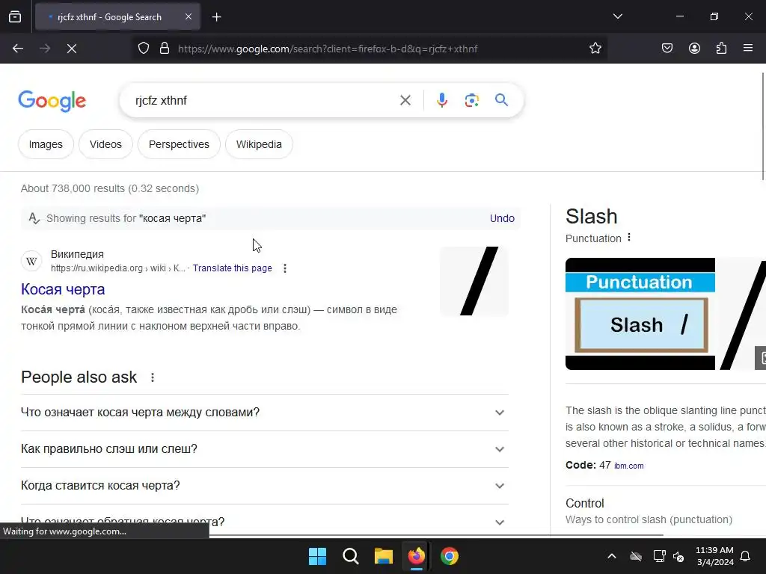
Task: Open muted volume tray icon
Action: pos(678,556)
